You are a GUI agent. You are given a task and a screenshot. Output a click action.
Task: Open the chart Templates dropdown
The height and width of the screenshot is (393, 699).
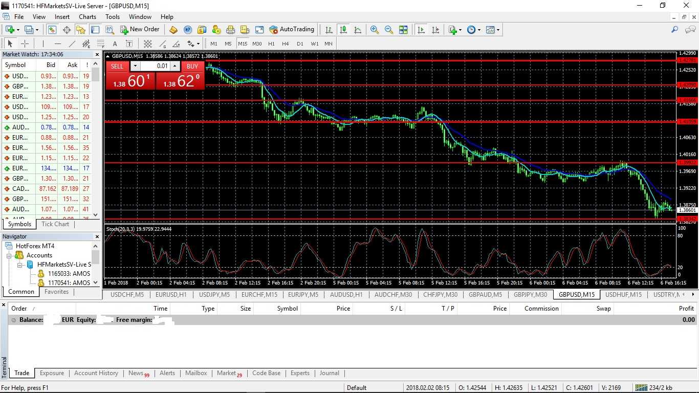click(498, 30)
